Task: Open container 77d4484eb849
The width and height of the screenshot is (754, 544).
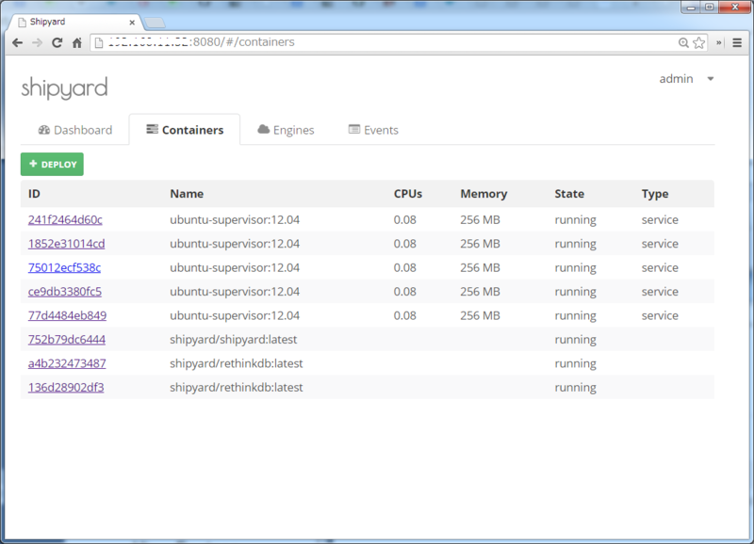Action: point(67,316)
